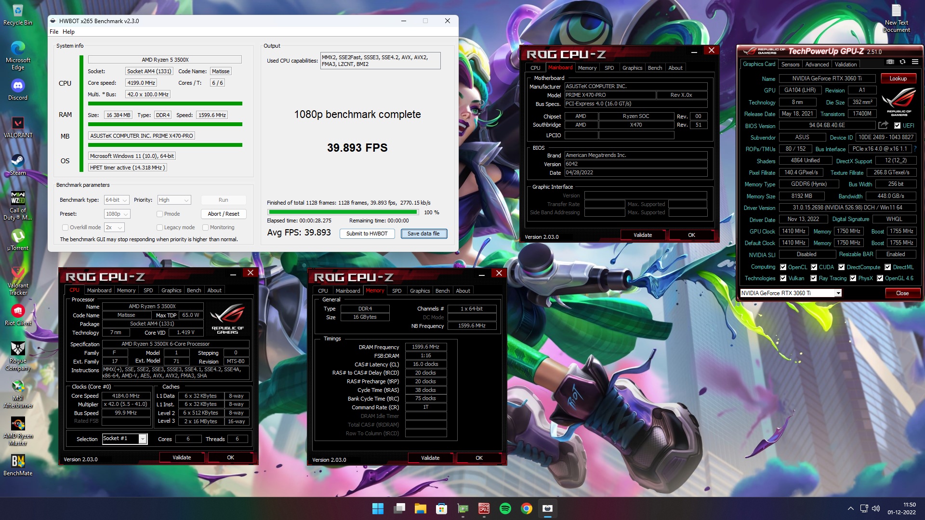This screenshot has height=520, width=925.
Task: Click Save data file button
Action: [x=423, y=234]
